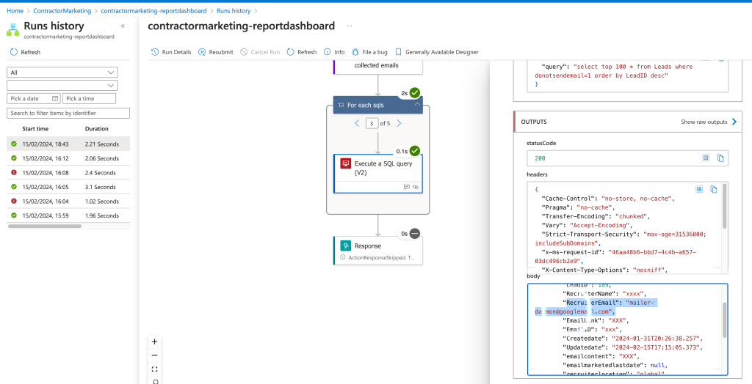Viewport: 752px width, 384px height.
Task: Open Run Details in the toolbar
Action: coord(171,52)
